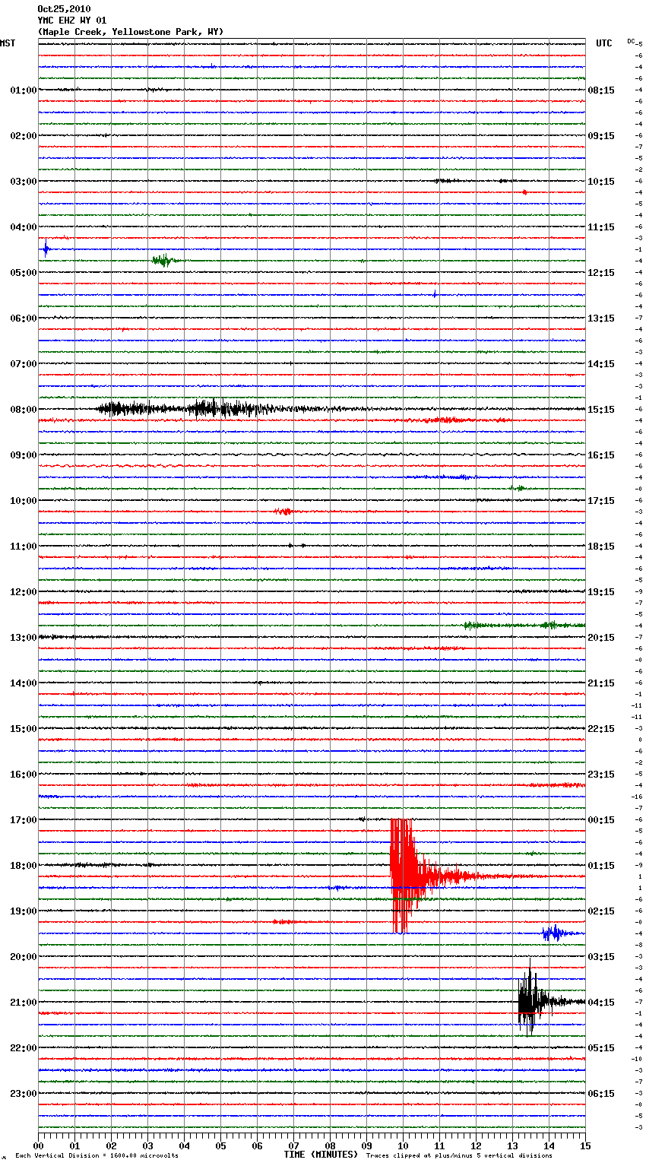Image resolution: width=646 pixels, height=1166 pixels.
Task: Select the blue burst after 19:00 near minute 14
Action: [553, 933]
